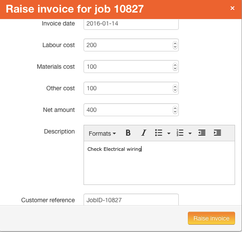The height and width of the screenshot is (232, 242).
Task: Focus the Invoice date field
Action: pyautogui.click(x=131, y=24)
